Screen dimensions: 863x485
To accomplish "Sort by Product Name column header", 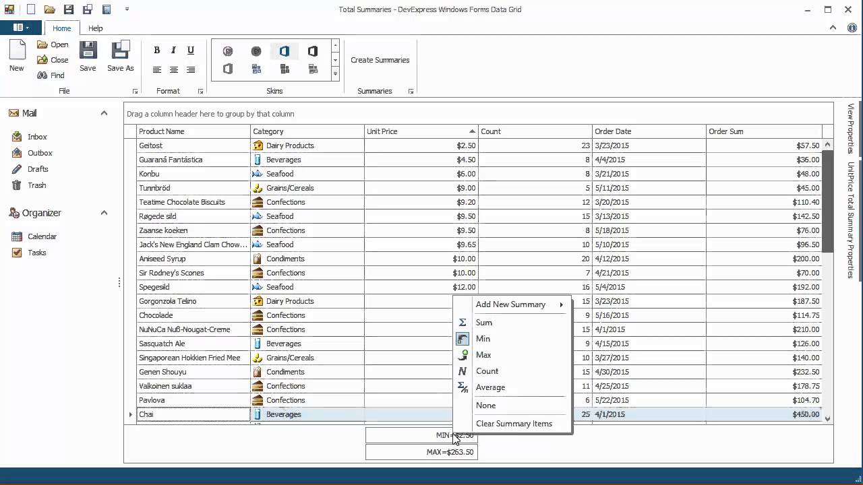I will 194,131.
